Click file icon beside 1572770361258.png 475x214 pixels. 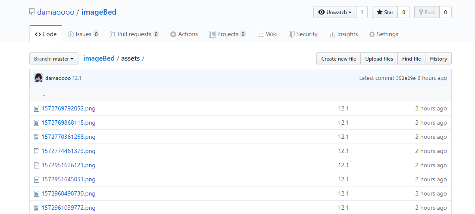(37, 137)
